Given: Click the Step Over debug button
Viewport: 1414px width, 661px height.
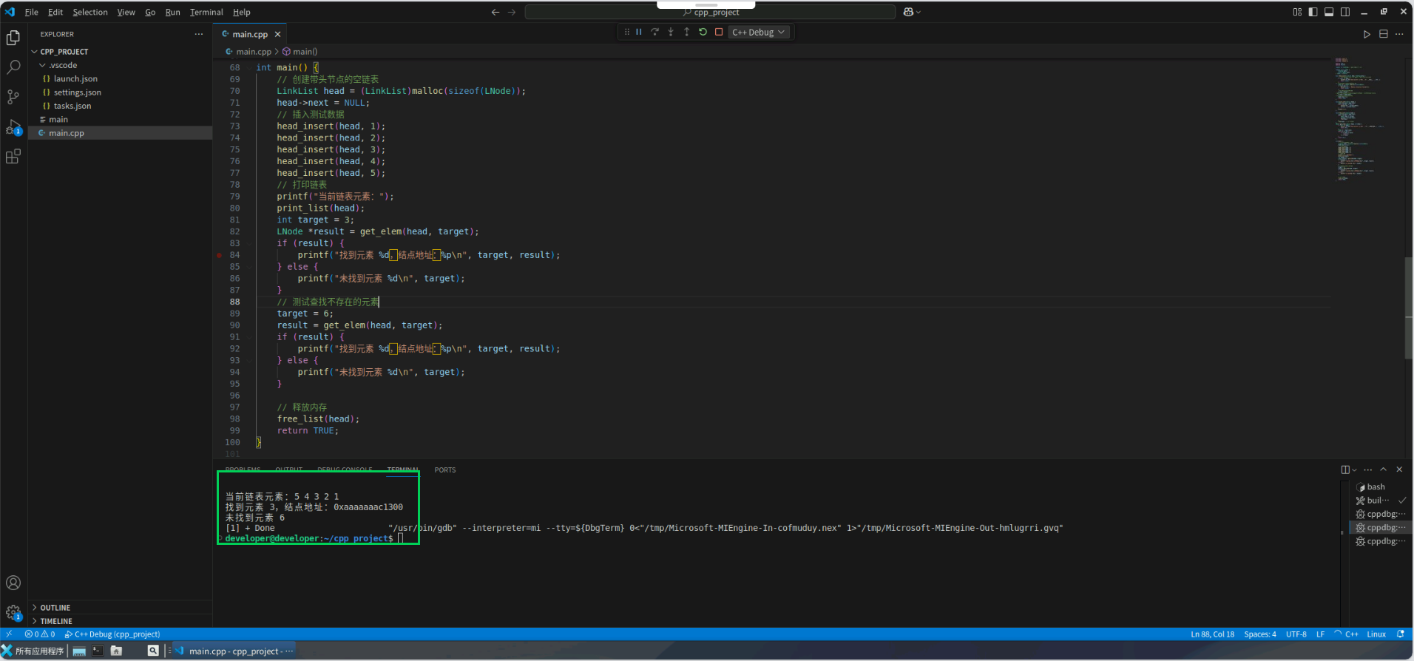Looking at the screenshot, I should click(654, 32).
